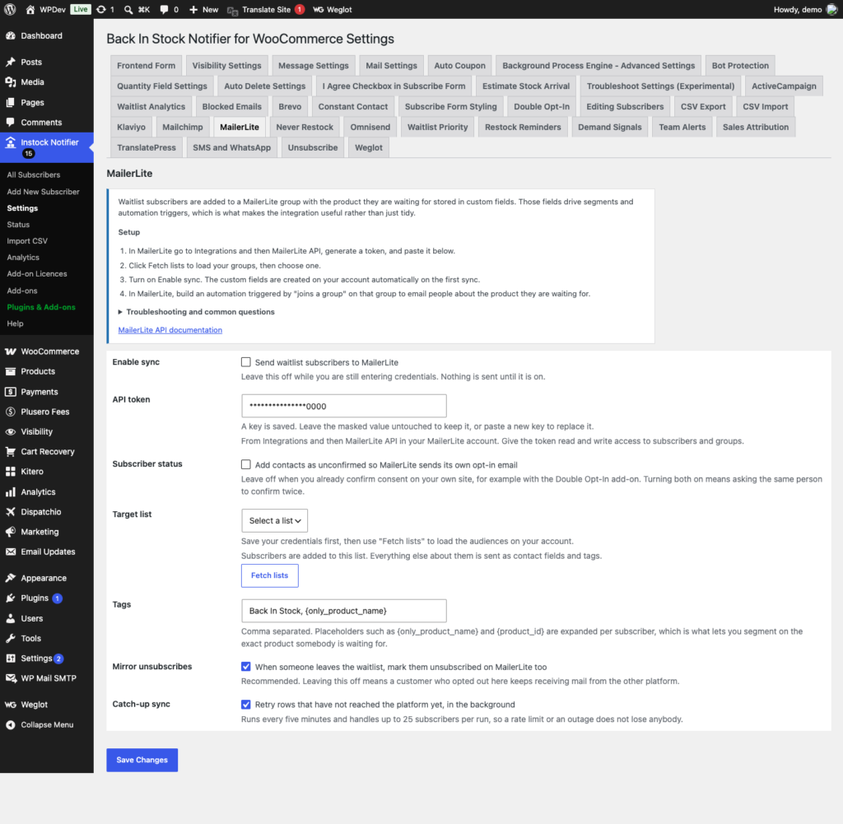The height and width of the screenshot is (824, 843).
Task: Click the Media icon in sidebar
Action: click(10, 81)
